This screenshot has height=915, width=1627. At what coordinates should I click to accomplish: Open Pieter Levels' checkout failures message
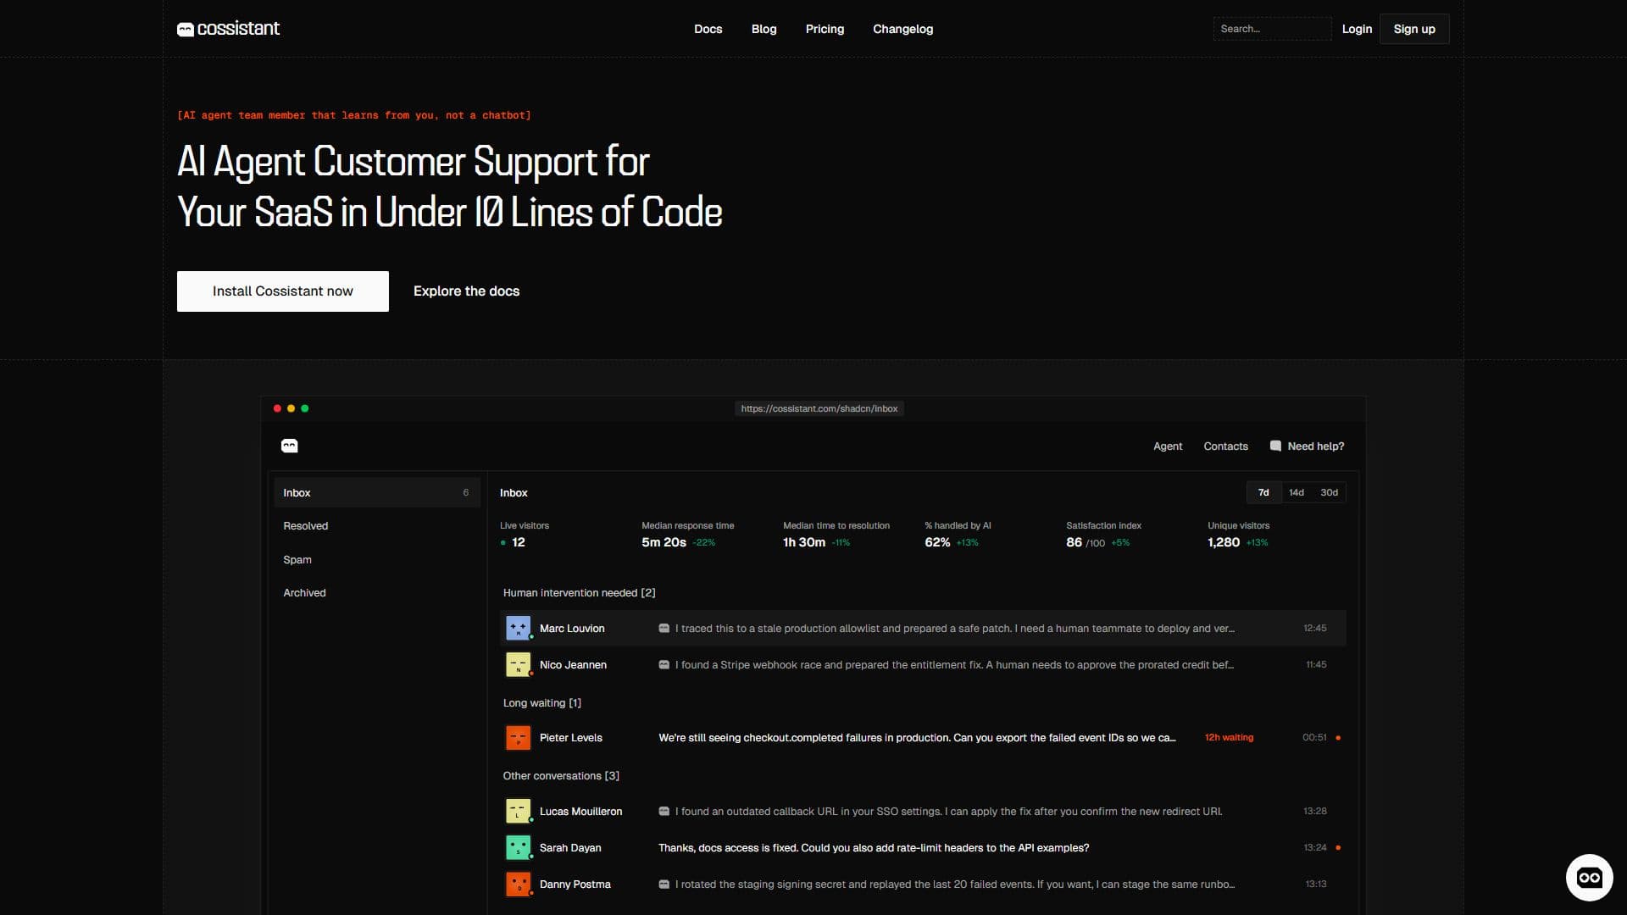[x=917, y=738]
